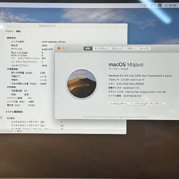The height and width of the screenshot is (179, 179).
Task: Click the AC電源 label
Action: (x=11, y=118)
